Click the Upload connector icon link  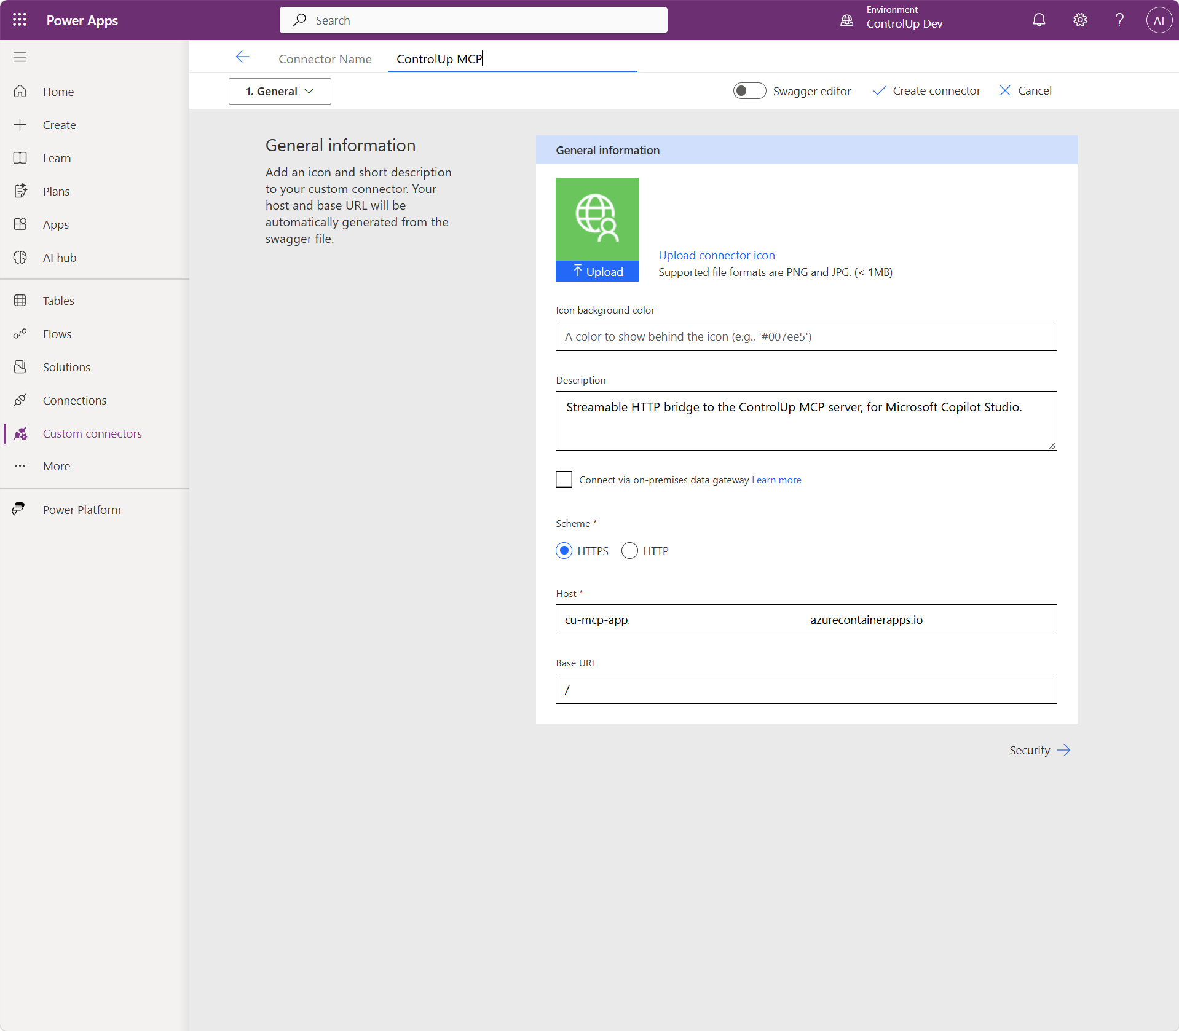717,255
